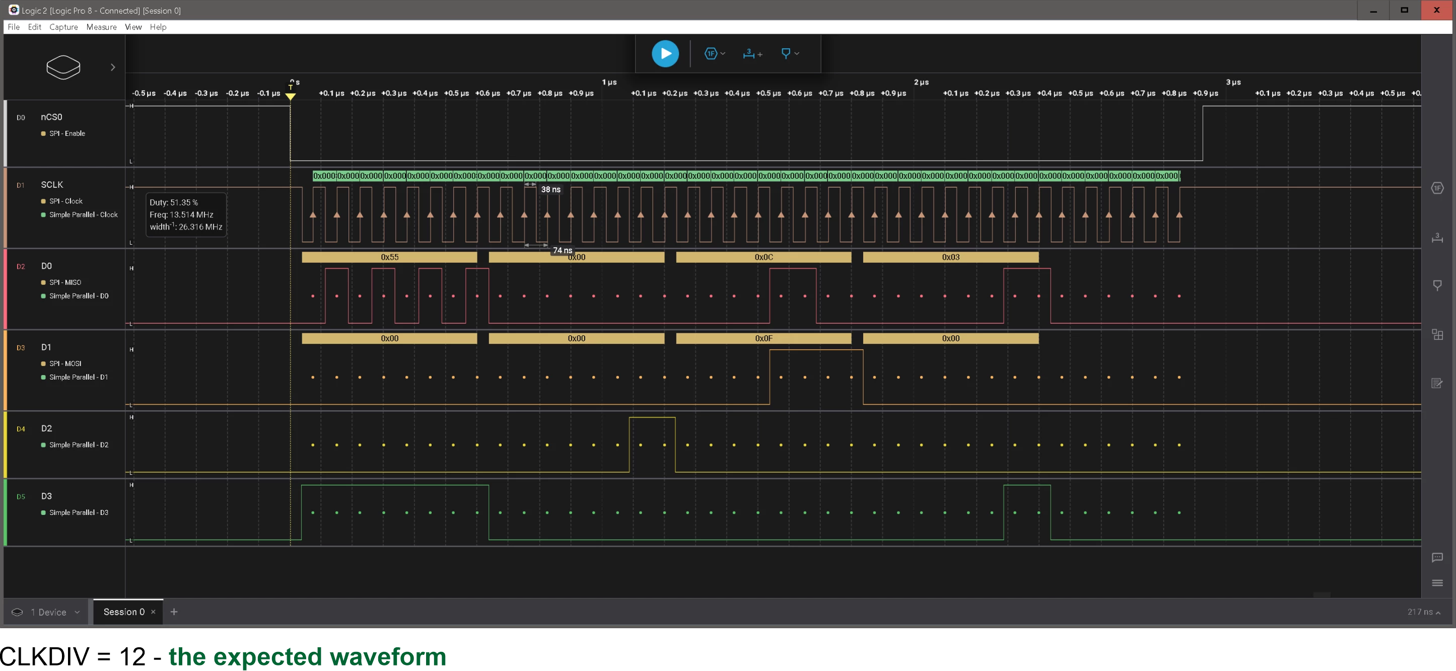The width and height of the screenshot is (1456, 671).
Task: Open the analyzers dropdown in top toolbar
Action: click(715, 54)
